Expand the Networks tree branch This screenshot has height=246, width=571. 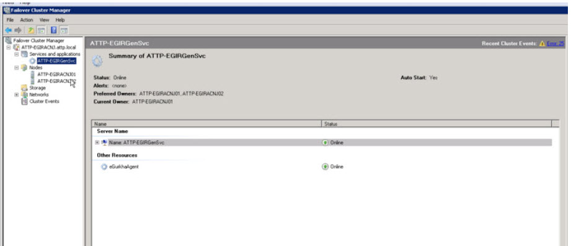click(16, 95)
